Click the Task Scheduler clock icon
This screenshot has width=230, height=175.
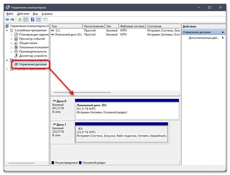click(16, 34)
